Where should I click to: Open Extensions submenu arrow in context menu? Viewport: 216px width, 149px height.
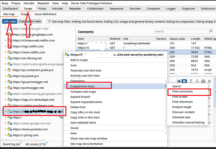(x=166, y=81)
